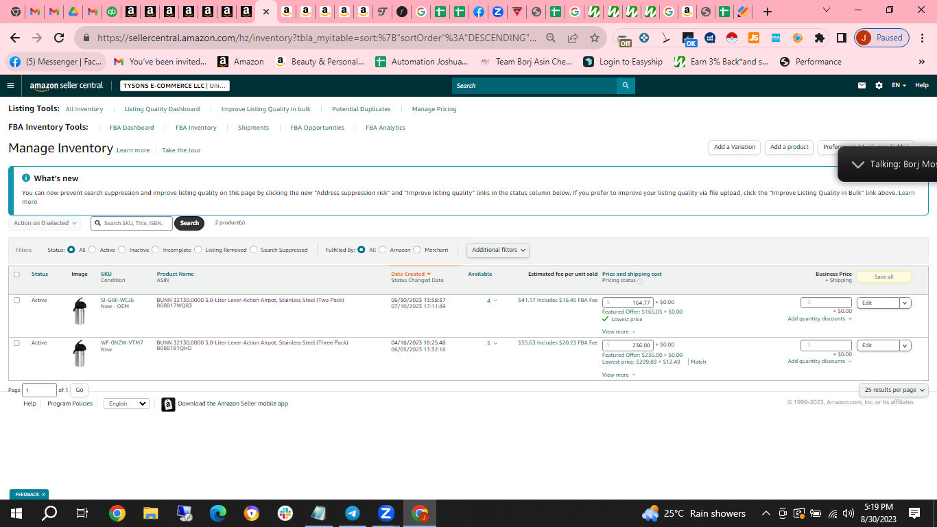Image resolution: width=937 pixels, height=527 pixels.
Task: Click the search magnifier button in Seller Central
Action: pos(626,86)
